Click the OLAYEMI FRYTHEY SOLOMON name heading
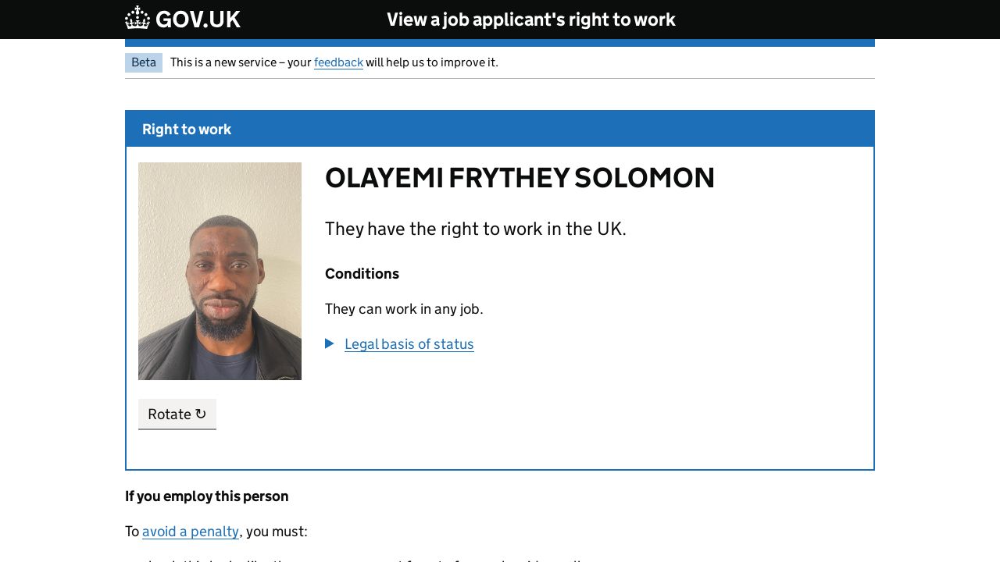This screenshot has width=1000, height=562. 520,178
